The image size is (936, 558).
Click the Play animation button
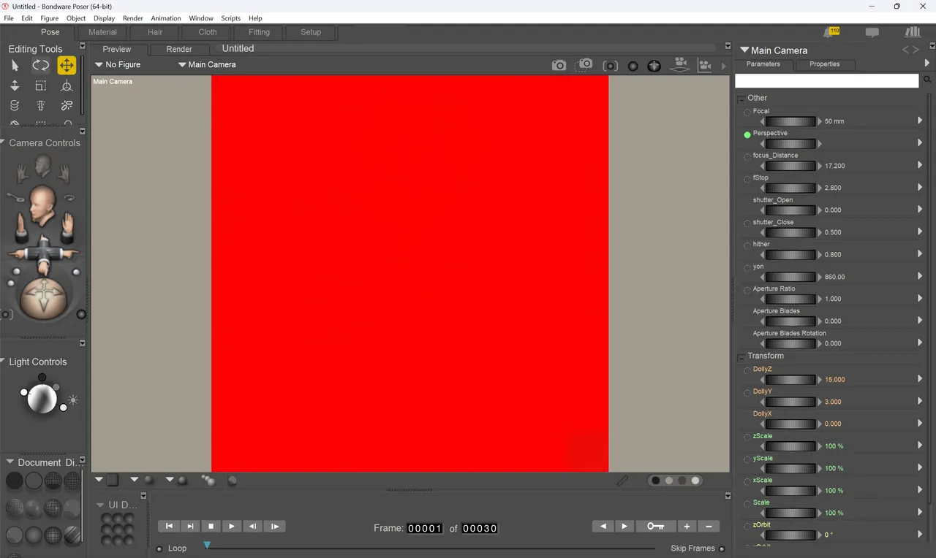[x=232, y=526]
